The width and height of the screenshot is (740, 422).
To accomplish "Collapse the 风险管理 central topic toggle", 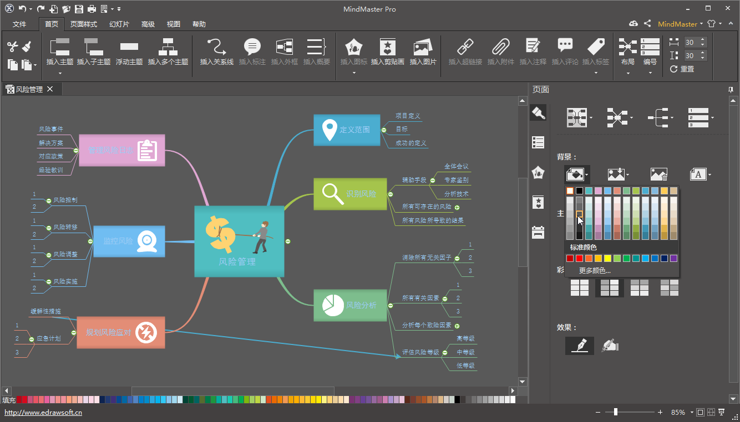I will [288, 241].
